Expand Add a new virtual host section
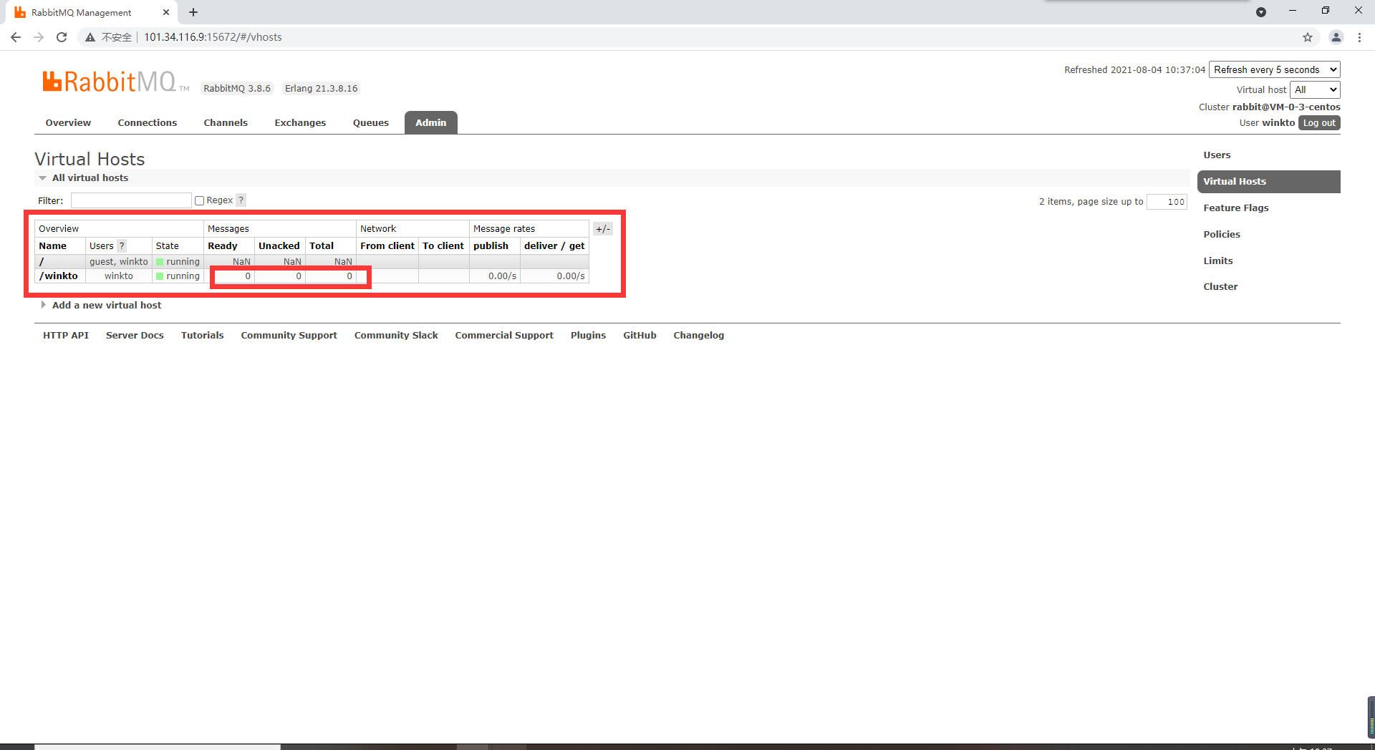The image size is (1375, 750). (106, 305)
